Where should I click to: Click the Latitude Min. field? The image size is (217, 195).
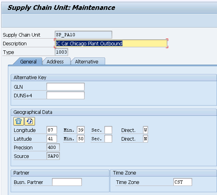pyautogui.click(x=81, y=139)
